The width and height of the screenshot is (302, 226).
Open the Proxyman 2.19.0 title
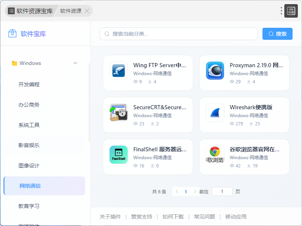coord(256,65)
